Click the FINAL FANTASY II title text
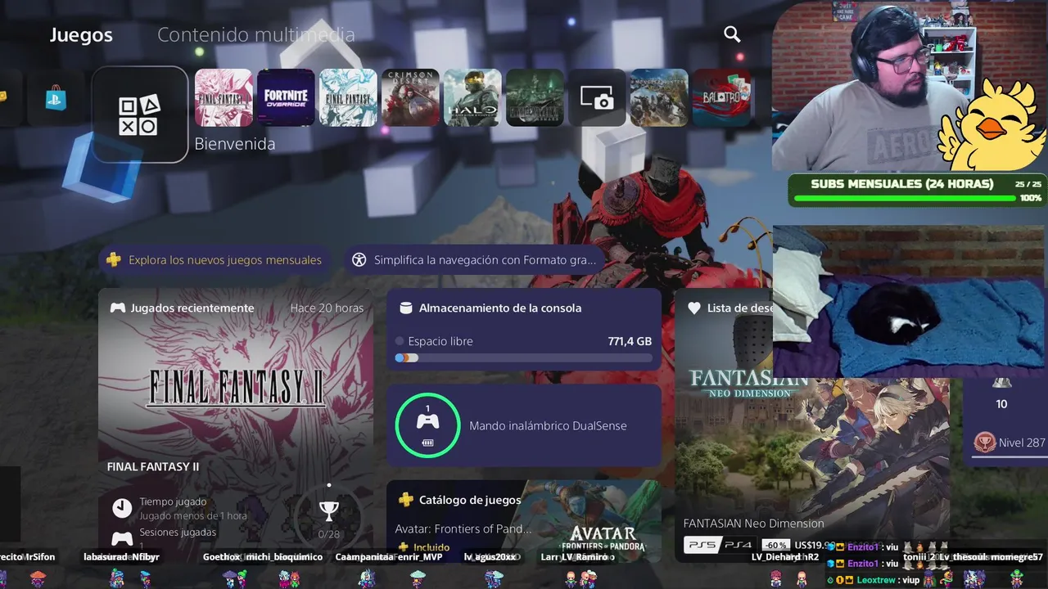The height and width of the screenshot is (589, 1048). [x=153, y=467]
